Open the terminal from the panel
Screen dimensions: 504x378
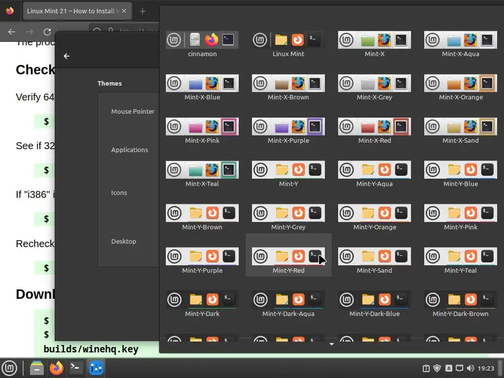[75, 368]
